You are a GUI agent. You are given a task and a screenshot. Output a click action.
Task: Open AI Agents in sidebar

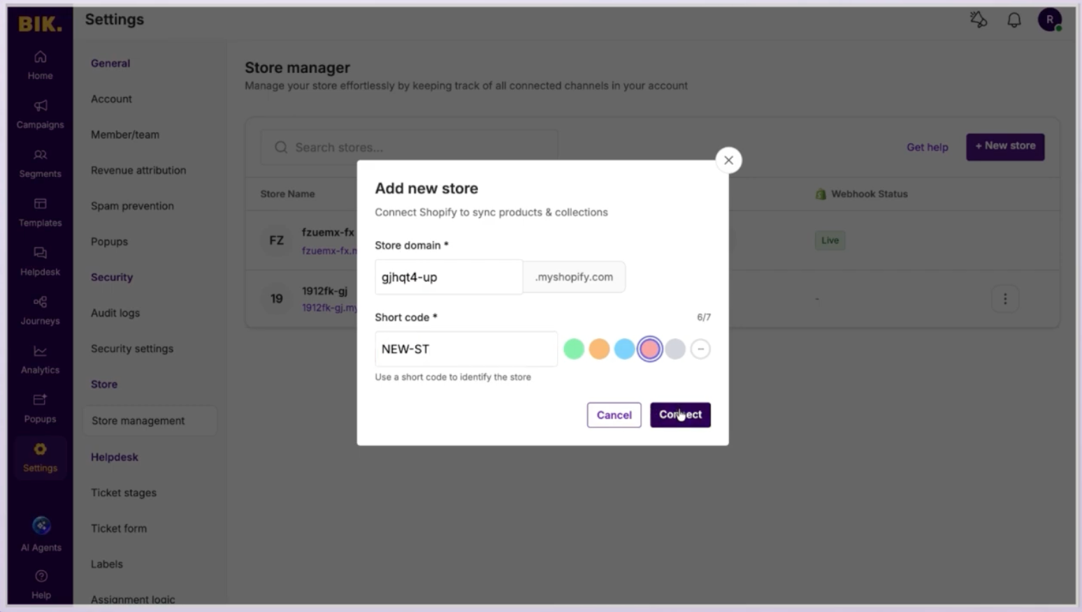[x=41, y=534]
